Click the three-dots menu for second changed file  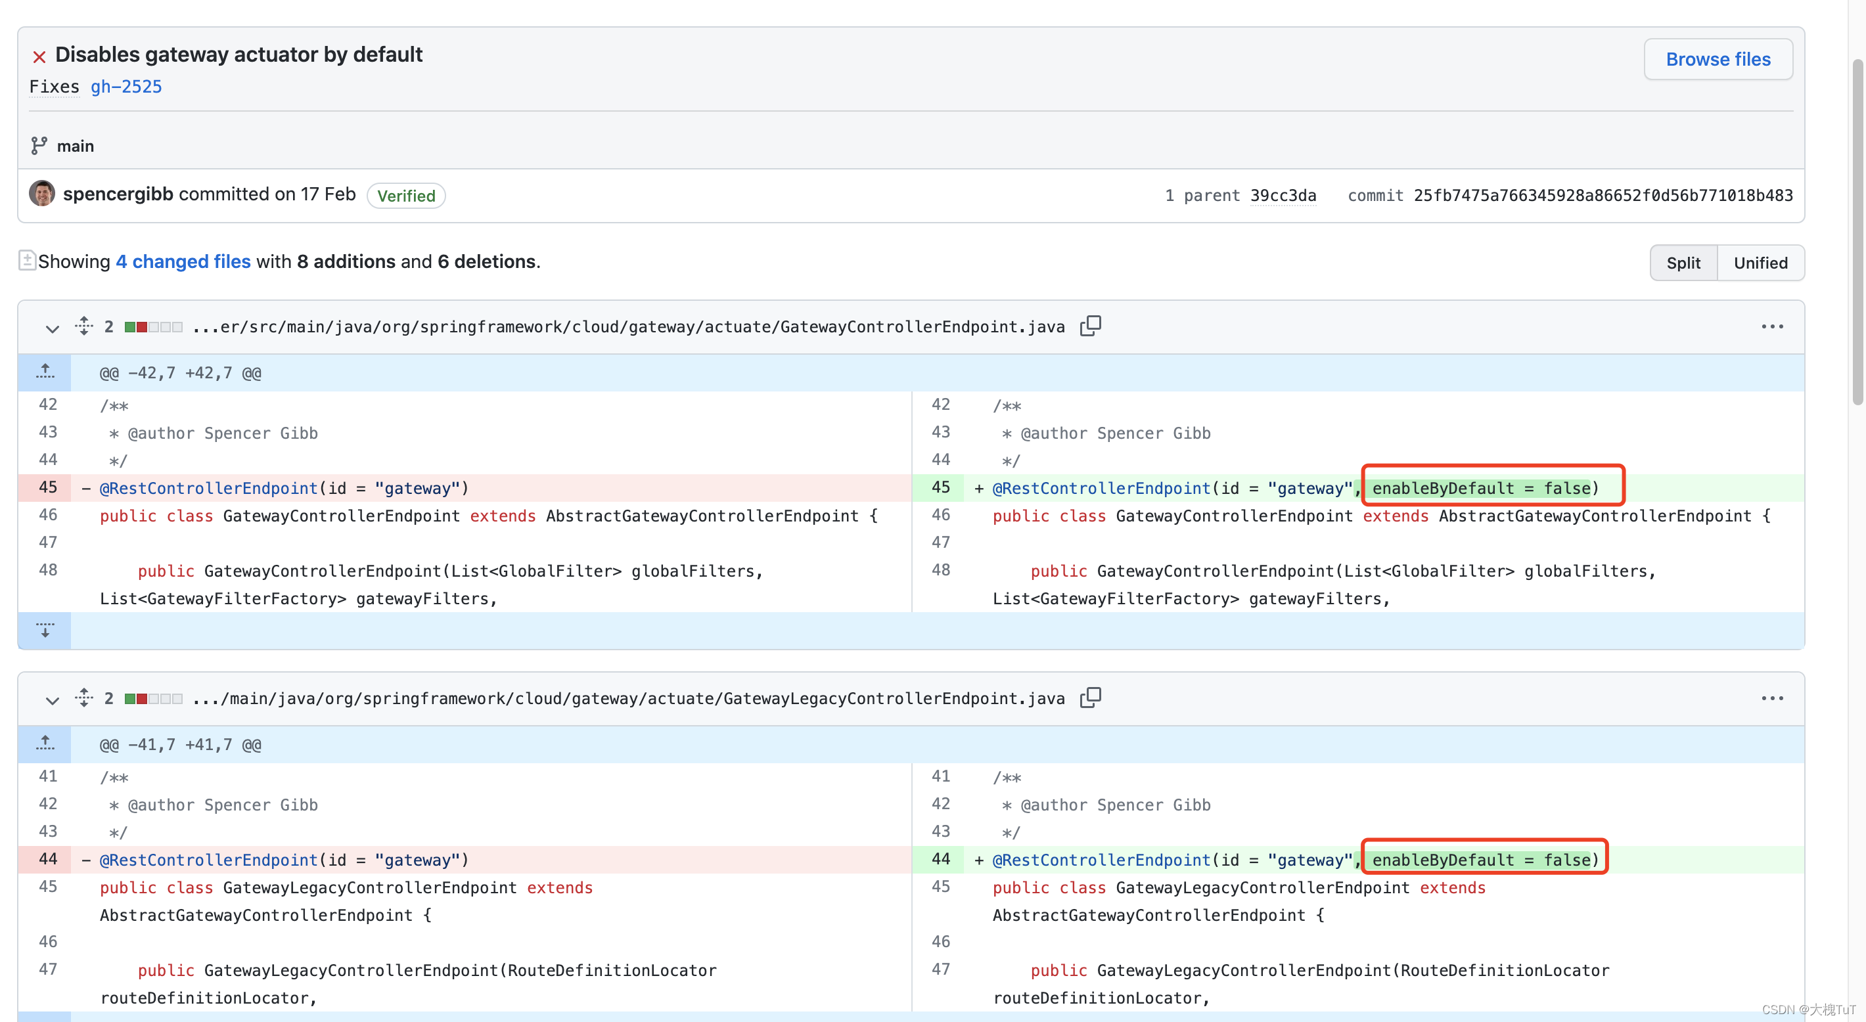pyautogui.click(x=1771, y=698)
